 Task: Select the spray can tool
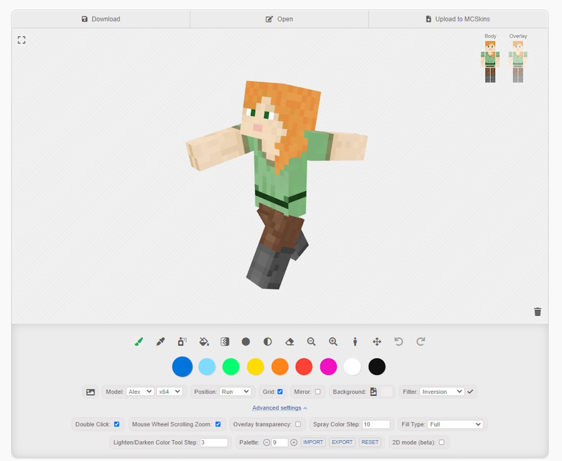182,342
